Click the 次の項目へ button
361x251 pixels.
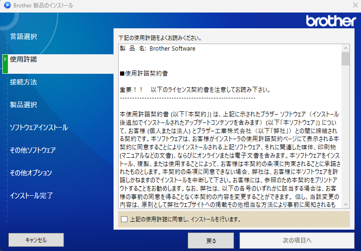click(x=297, y=241)
